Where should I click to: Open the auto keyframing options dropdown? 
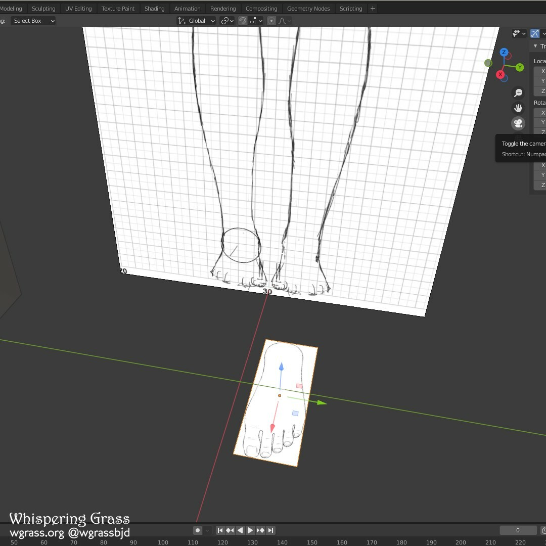(207, 530)
